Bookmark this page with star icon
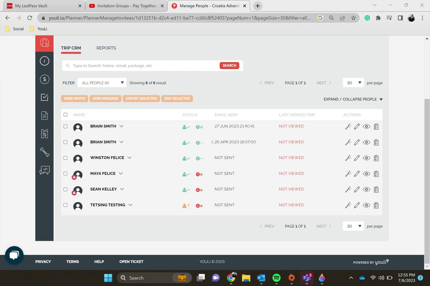Image resolution: width=430 pixels, height=286 pixels. (353, 18)
